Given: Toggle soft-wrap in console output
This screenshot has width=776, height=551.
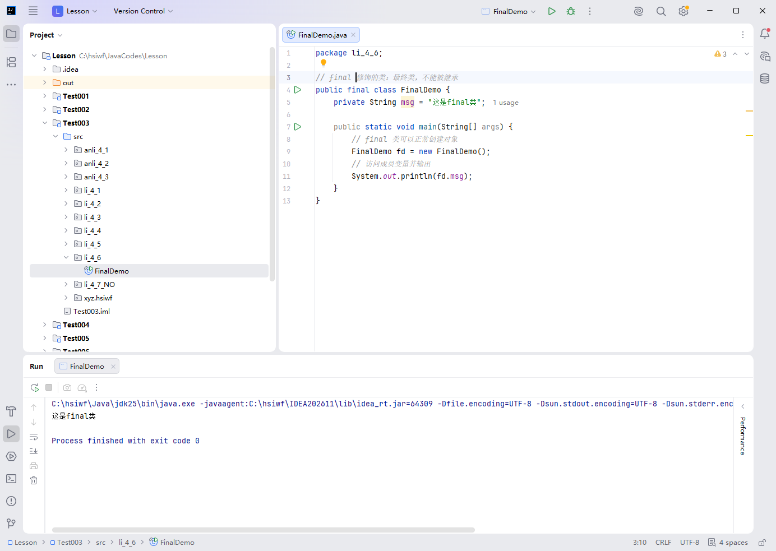Looking at the screenshot, I should pyautogui.click(x=34, y=437).
